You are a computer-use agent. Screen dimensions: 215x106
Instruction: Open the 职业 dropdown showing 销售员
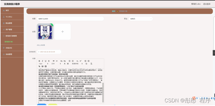141,19
